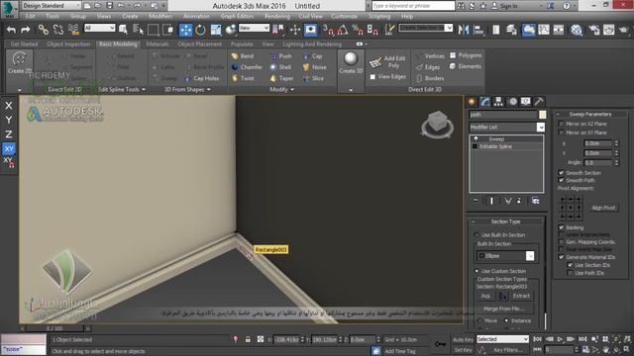Click the Mirror tool icon
This screenshot has width=634, height=356.
[x=464, y=30]
